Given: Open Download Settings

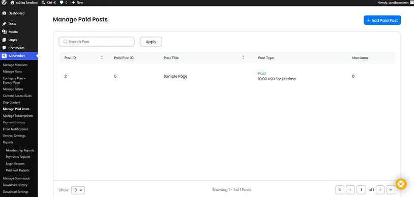Looking at the screenshot, I should pos(16,192).
